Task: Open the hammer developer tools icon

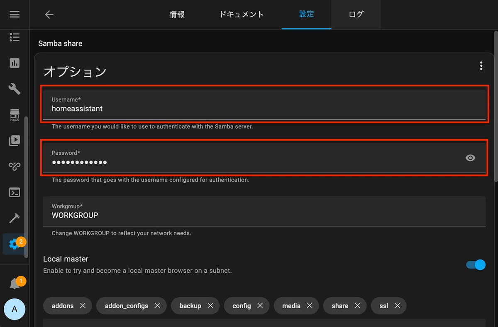Action: (15, 218)
